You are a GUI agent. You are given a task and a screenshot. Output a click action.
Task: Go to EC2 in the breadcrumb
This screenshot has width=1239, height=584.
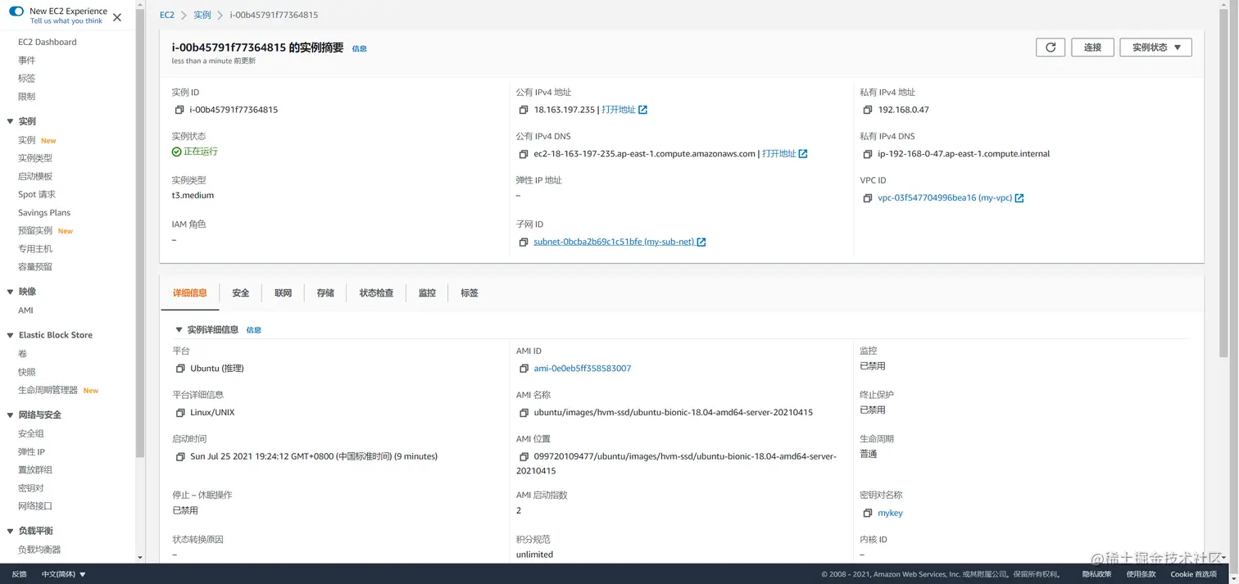(167, 15)
